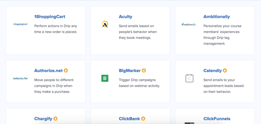
Task: Click text 'Perform actions in Drip any'
Action: [56, 26]
